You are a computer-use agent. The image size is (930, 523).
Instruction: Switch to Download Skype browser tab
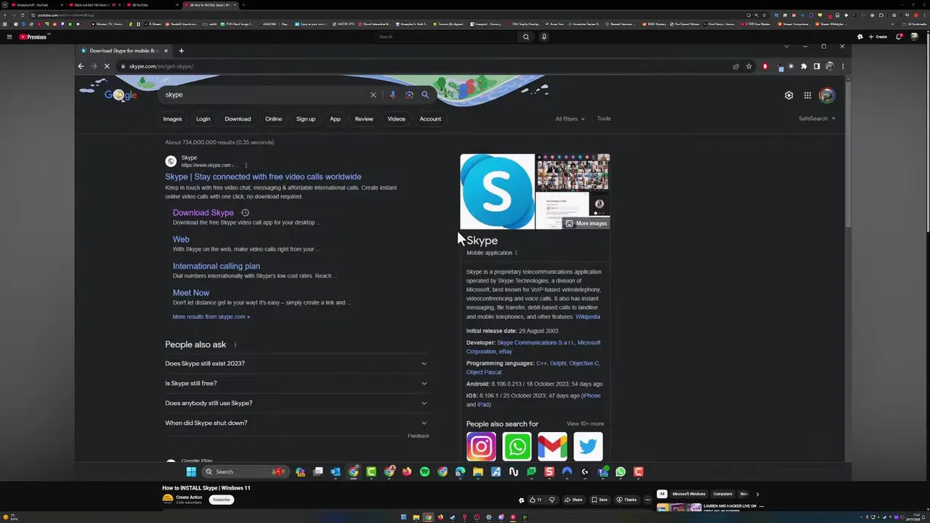coord(124,51)
